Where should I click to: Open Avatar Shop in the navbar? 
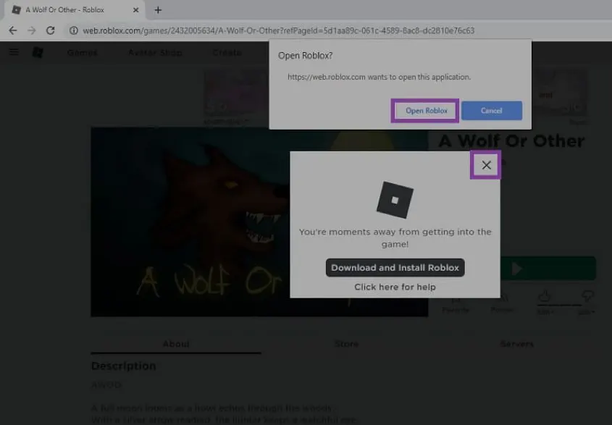[x=155, y=52]
